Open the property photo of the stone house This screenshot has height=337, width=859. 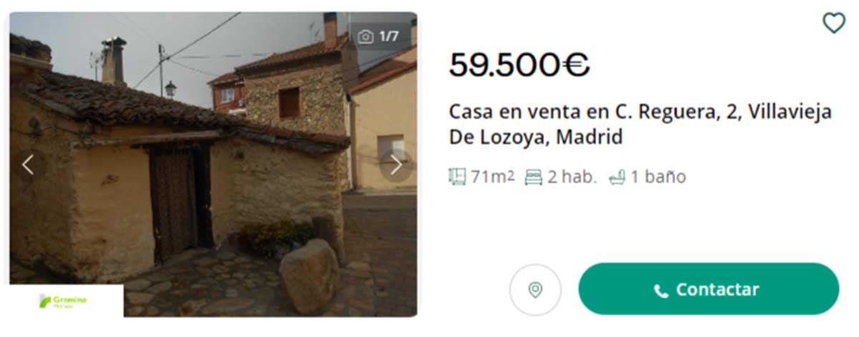pos(213,164)
